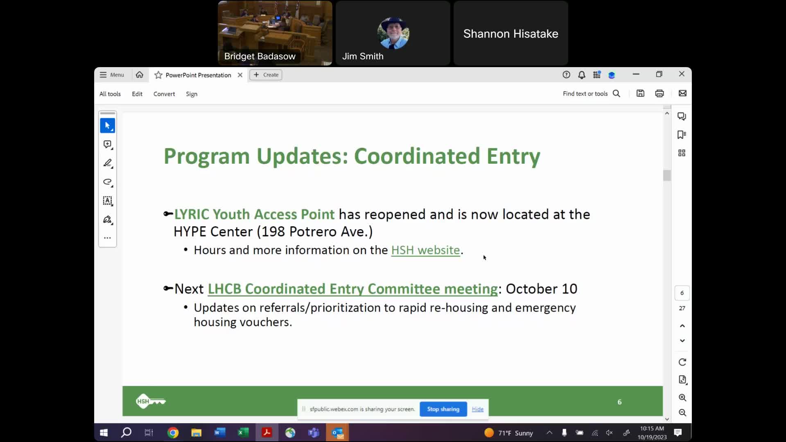This screenshot has height=442, width=786.
Task: Open the Fill & Sign signature tool
Action: click(107, 220)
